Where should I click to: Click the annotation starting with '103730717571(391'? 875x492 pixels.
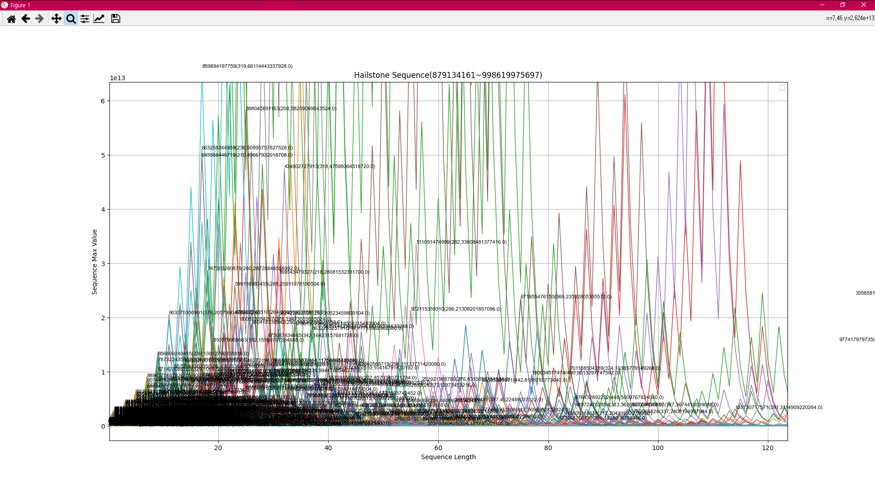point(779,407)
